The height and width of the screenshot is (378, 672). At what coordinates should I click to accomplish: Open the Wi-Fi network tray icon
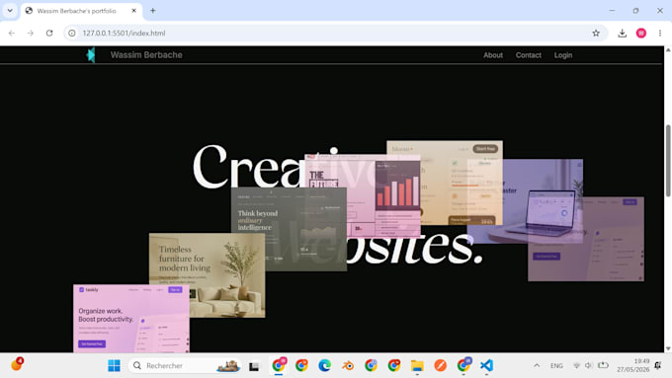coord(577,365)
